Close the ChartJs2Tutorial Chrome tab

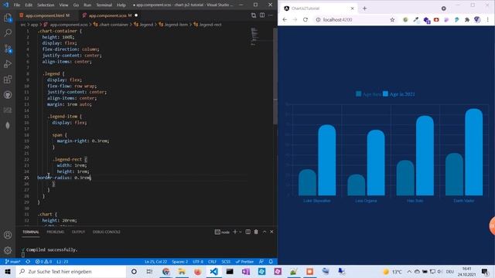pyautogui.click(x=353, y=8)
